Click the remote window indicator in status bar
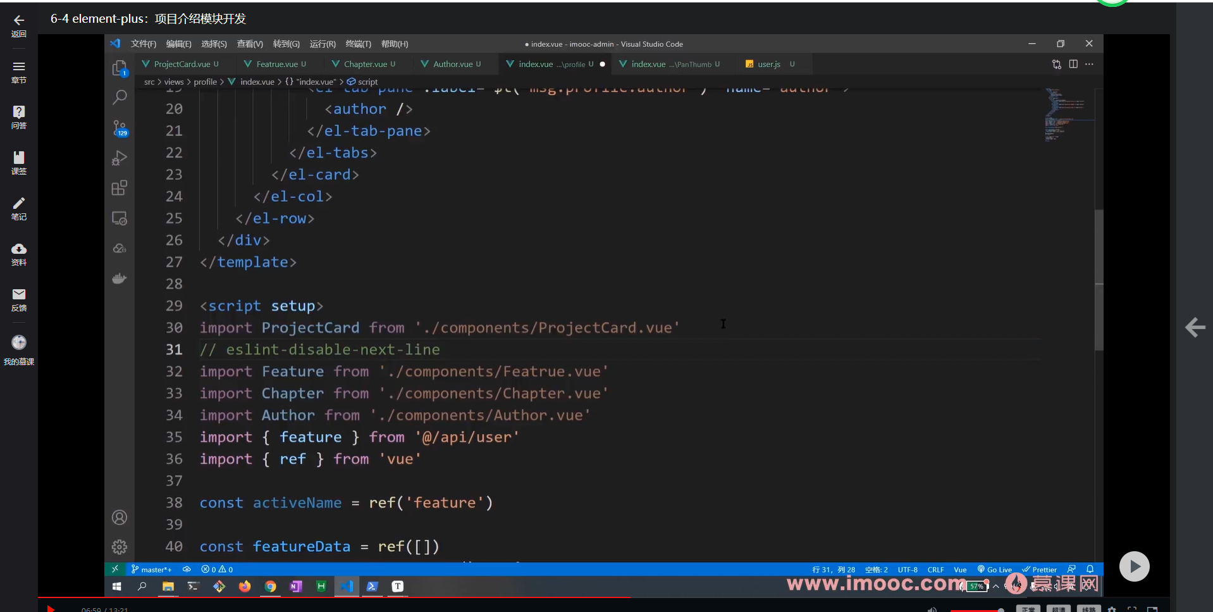 point(115,569)
